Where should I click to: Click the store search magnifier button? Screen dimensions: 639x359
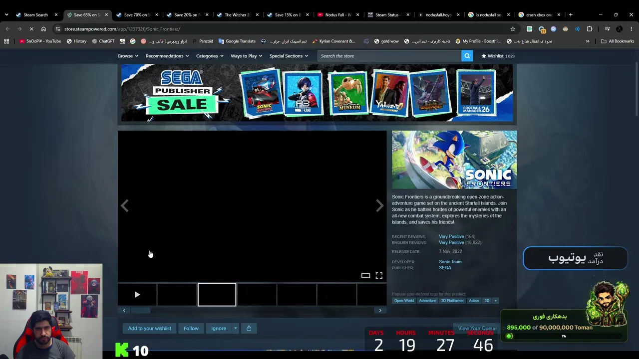(467, 56)
